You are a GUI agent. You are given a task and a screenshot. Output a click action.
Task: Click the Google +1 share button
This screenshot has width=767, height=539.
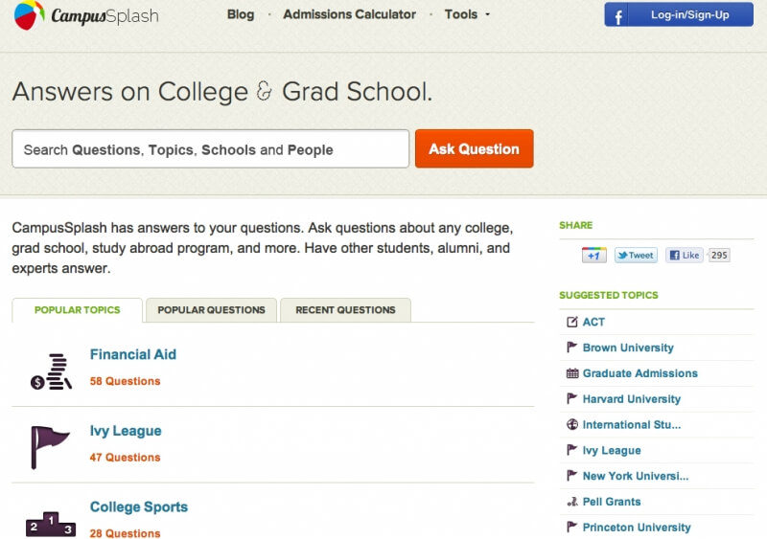coord(593,255)
